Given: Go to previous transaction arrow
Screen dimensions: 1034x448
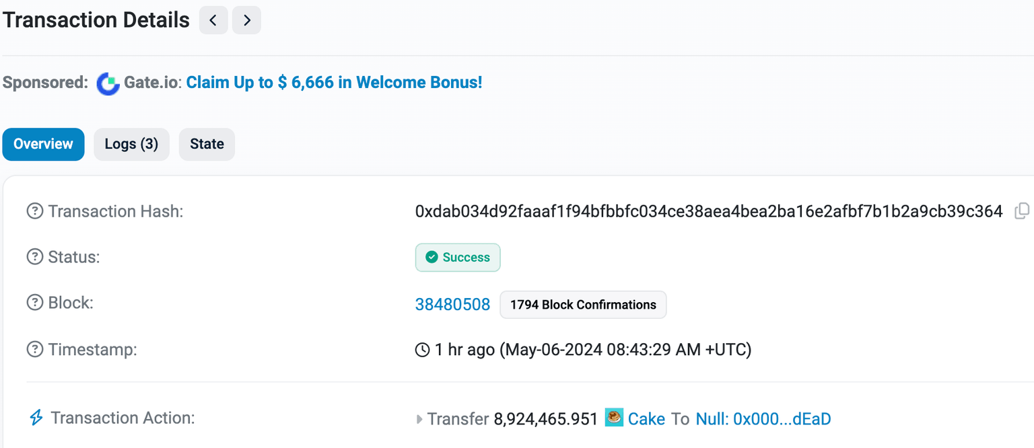Looking at the screenshot, I should pos(213,20).
